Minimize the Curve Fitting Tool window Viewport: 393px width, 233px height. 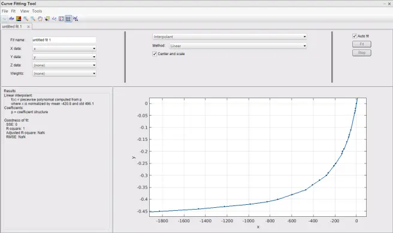[385, 4]
